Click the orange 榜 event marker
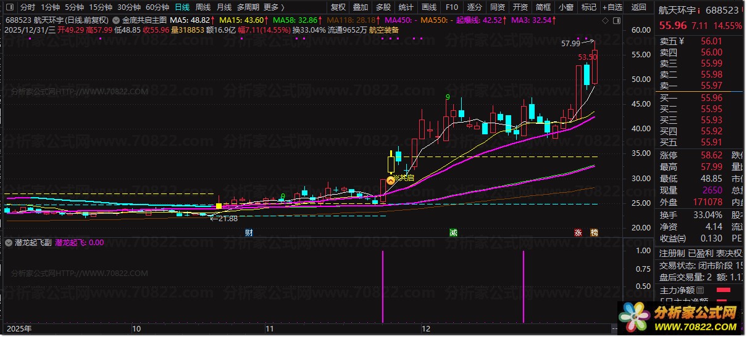747x337 pixels. [595, 232]
